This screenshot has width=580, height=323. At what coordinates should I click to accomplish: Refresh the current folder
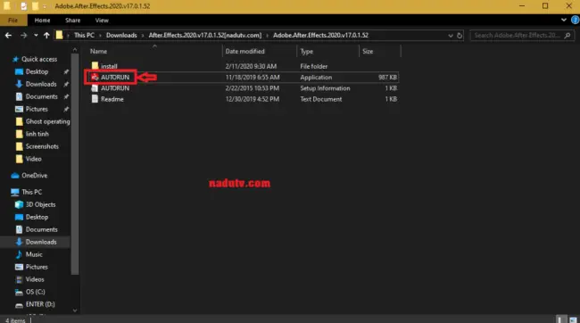pyautogui.click(x=460, y=36)
